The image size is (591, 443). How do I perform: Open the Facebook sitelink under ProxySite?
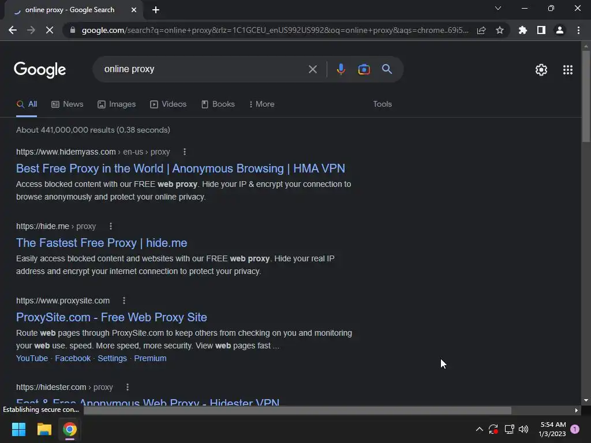tap(73, 358)
